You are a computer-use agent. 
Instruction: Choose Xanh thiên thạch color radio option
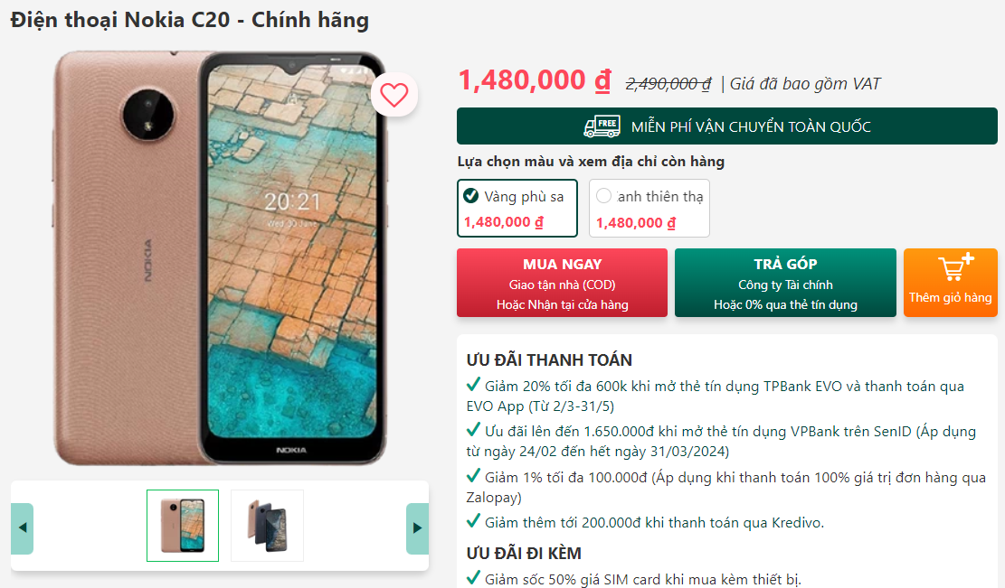pos(603,196)
